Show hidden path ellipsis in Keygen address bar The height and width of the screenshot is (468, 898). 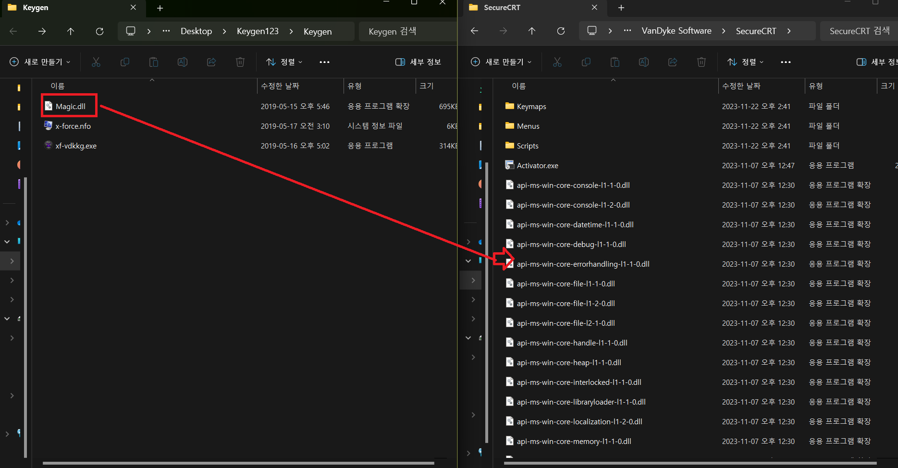pyautogui.click(x=166, y=31)
